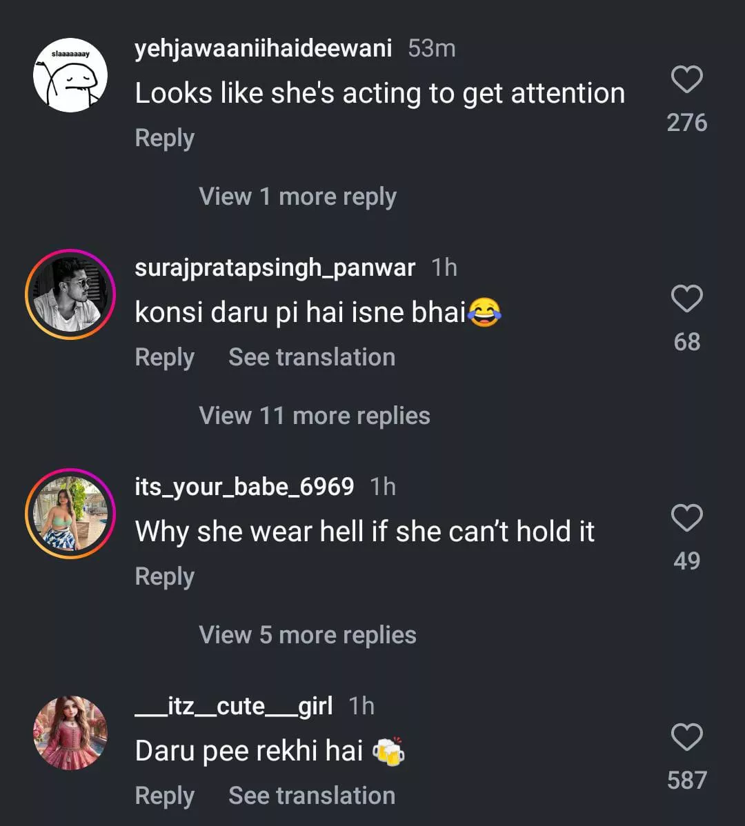Like the 'Daru pee rekhi hai' comment
The image size is (745, 826).
point(686,738)
